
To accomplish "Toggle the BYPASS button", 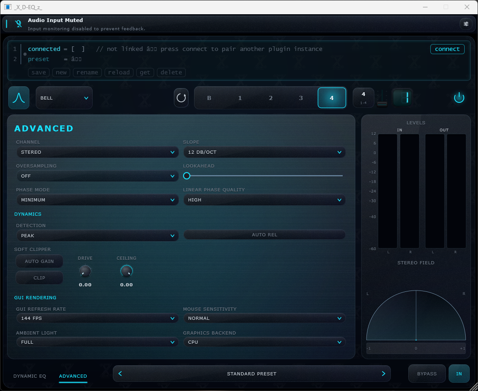I will point(427,374).
